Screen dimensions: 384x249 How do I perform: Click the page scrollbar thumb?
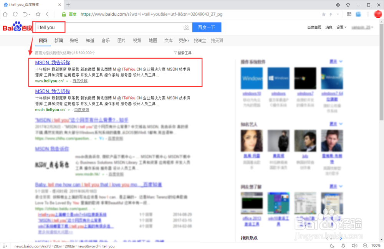[382, 72]
